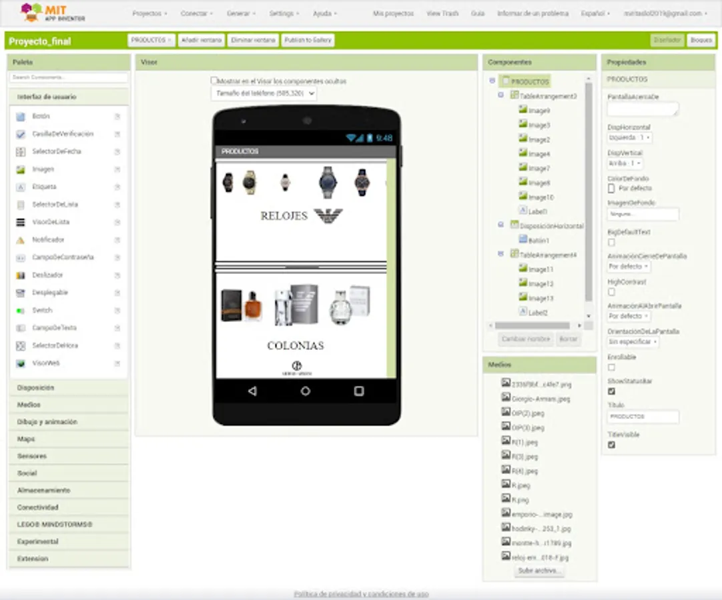
Task: Open the Español language menu
Action: tap(595, 13)
